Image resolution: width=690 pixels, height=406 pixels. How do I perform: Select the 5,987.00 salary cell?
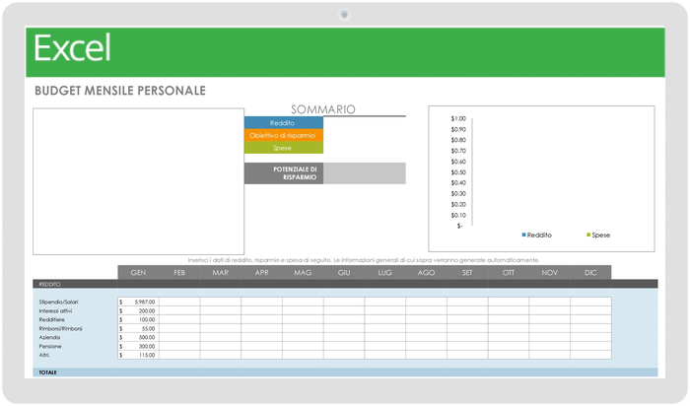click(x=138, y=302)
